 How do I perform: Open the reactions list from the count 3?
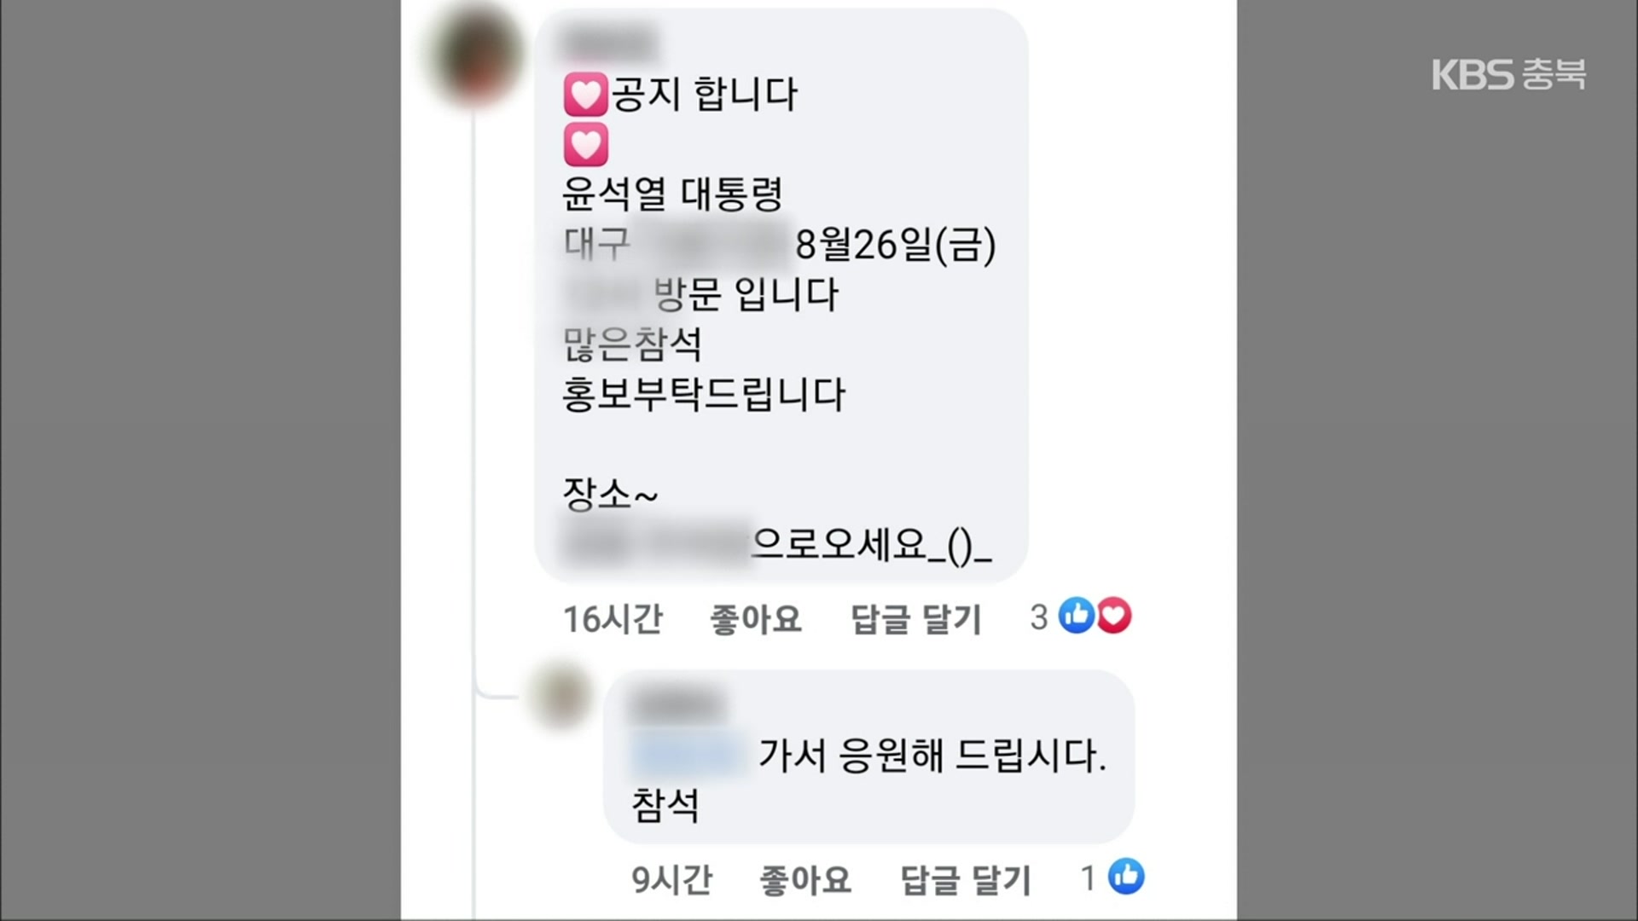[x=1038, y=617]
